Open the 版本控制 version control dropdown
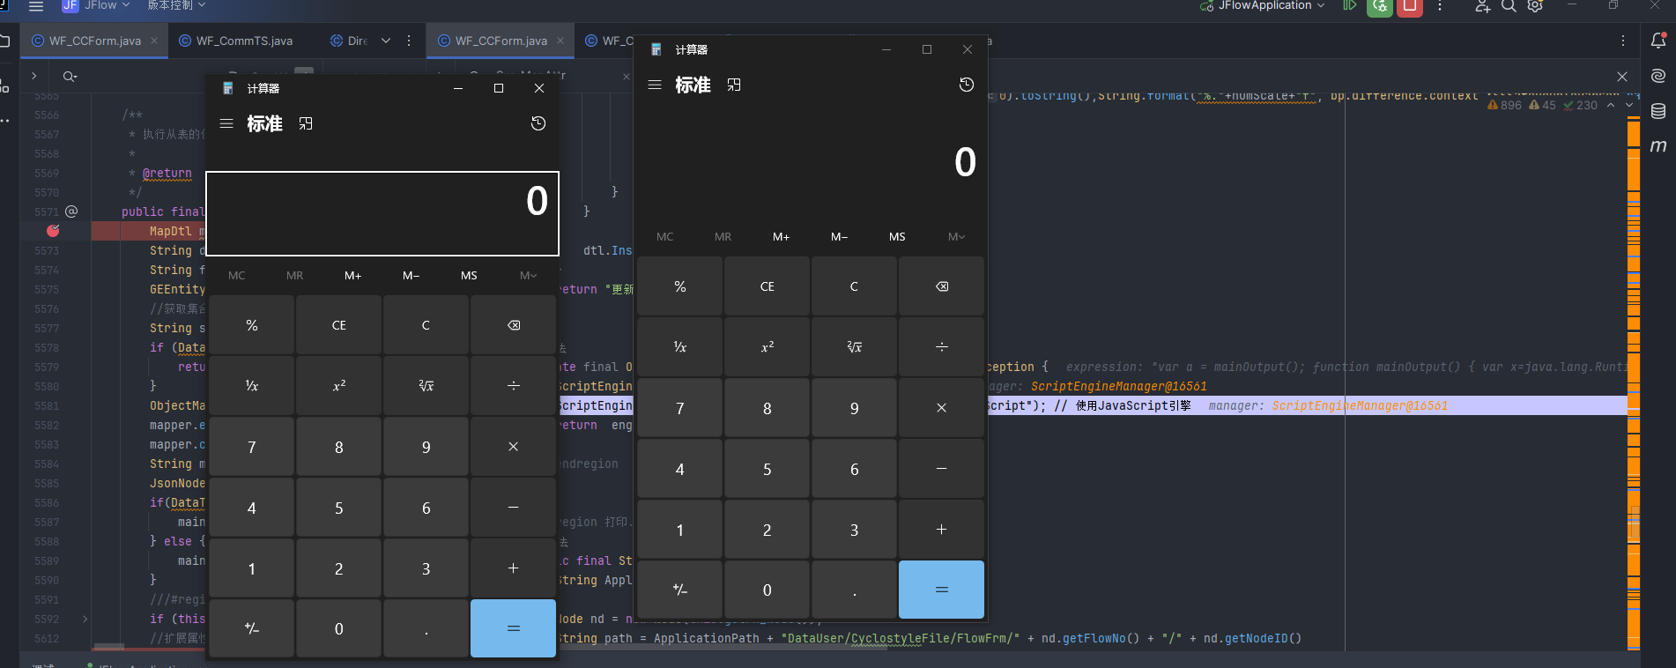1676x668 pixels. (x=176, y=6)
